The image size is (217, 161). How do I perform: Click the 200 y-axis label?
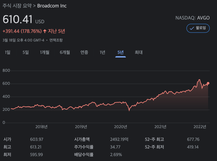coord(6,109)
